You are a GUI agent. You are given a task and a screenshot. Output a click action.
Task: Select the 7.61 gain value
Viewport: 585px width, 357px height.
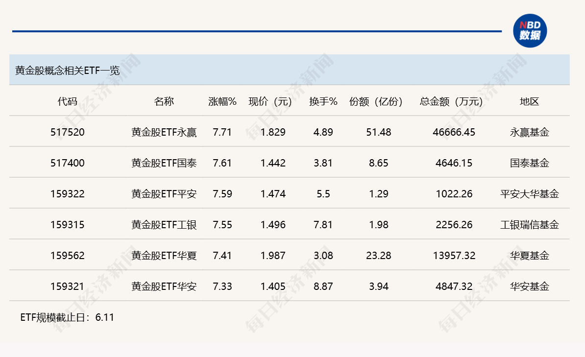point(222,163)
